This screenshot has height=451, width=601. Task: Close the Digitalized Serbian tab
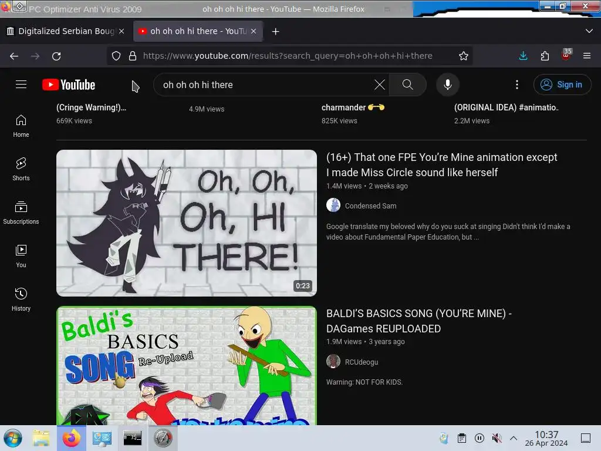121,31
